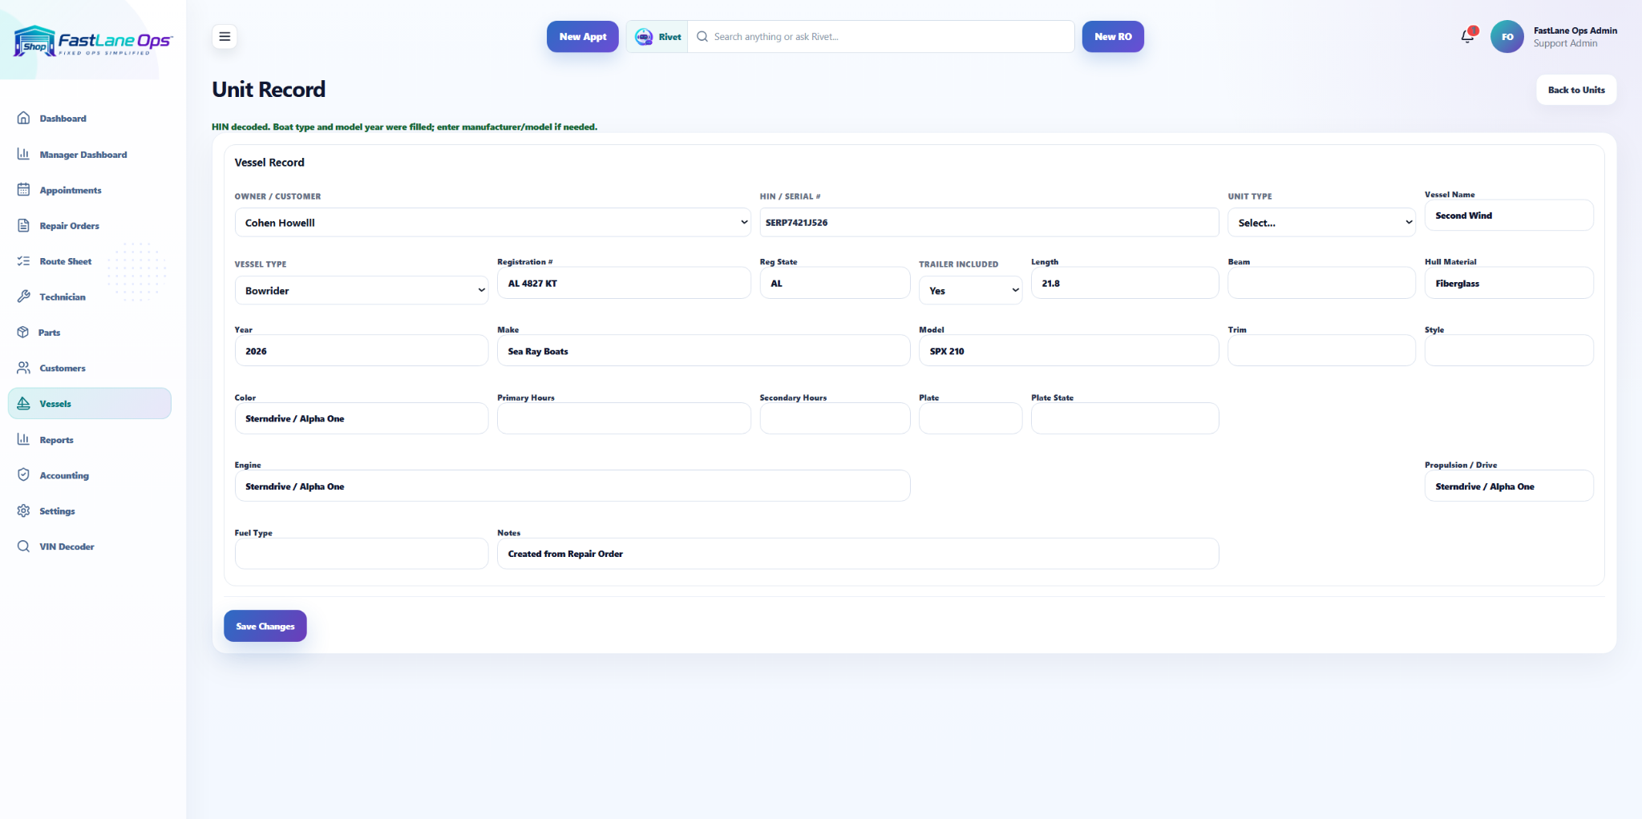1642x819 pixels.
Task: Click the Registration # field
Action: 624,283
